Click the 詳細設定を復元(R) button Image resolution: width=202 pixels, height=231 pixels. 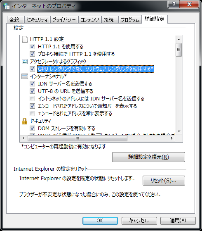point(148,157)
